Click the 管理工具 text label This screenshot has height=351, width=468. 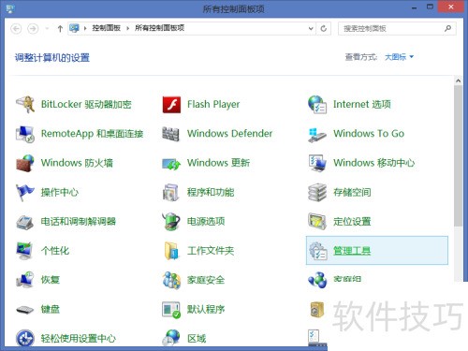click(352, 251)
